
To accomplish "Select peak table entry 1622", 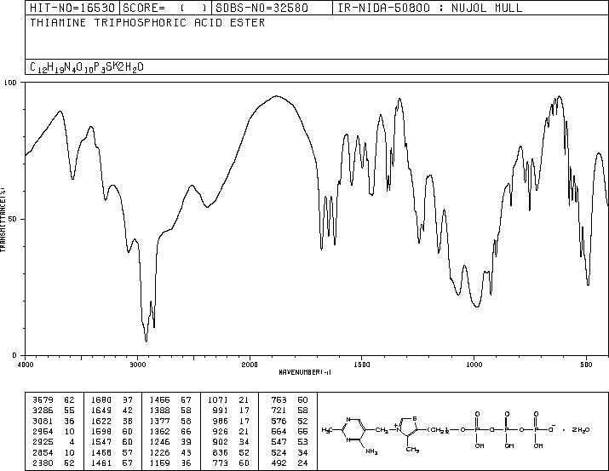I will pos(101,421).
